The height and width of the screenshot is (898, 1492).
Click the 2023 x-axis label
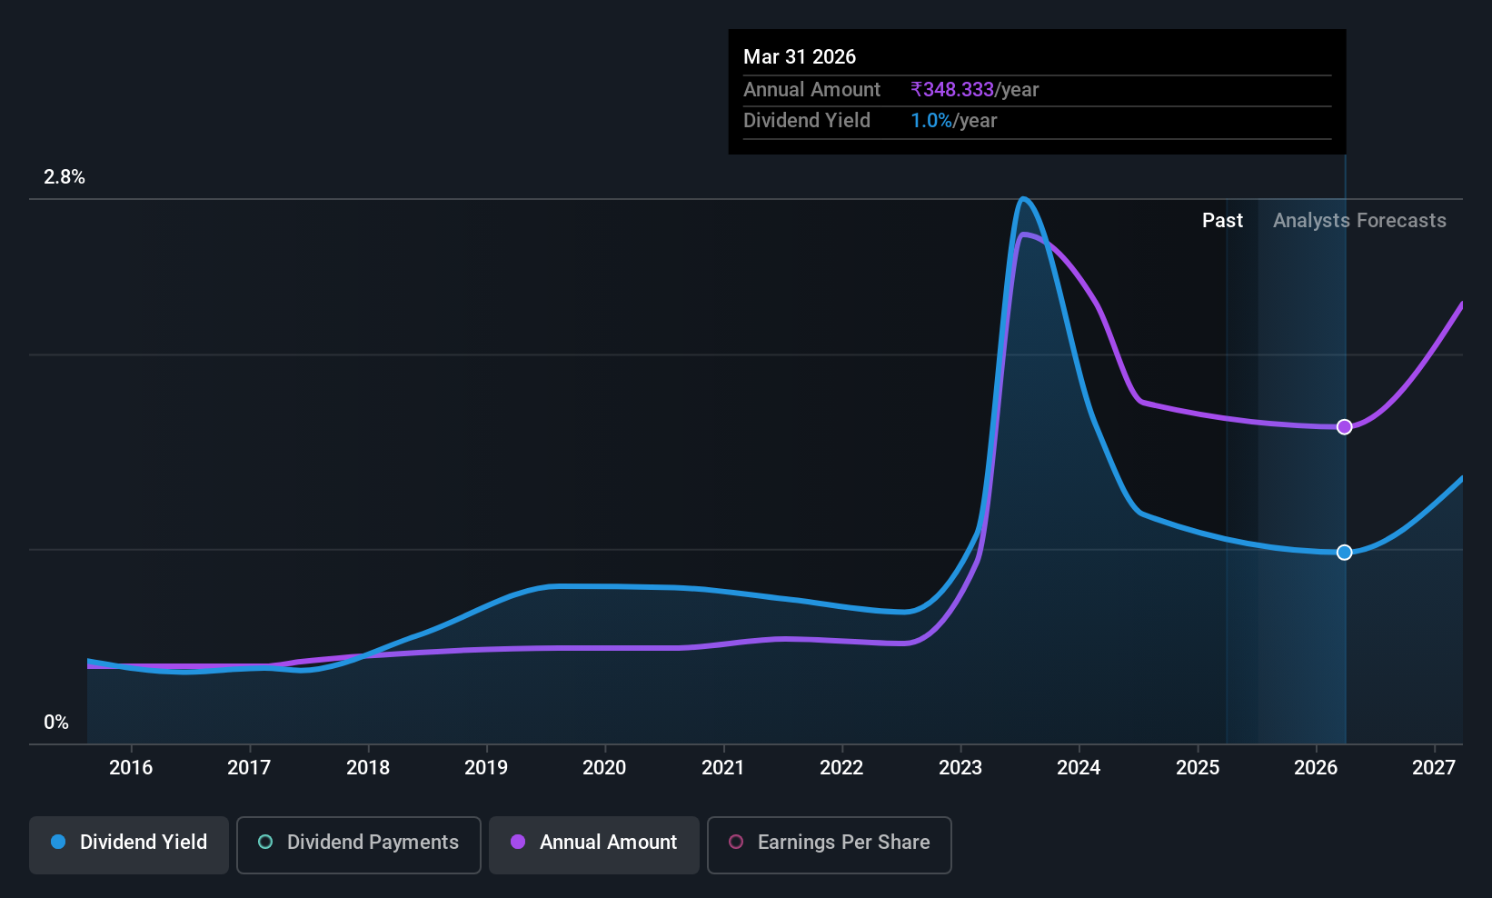(x=960, y=768)
